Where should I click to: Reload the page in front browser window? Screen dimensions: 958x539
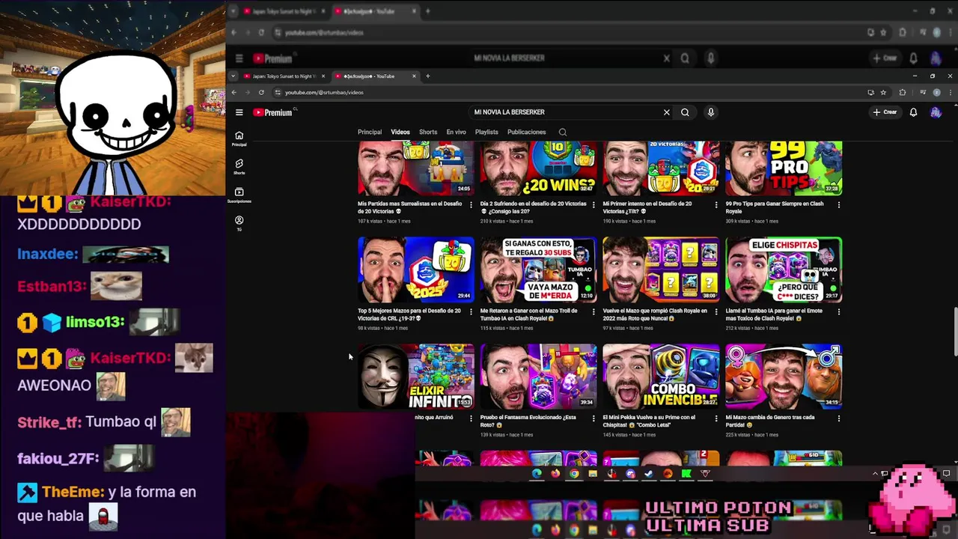[x=261, y=92]
